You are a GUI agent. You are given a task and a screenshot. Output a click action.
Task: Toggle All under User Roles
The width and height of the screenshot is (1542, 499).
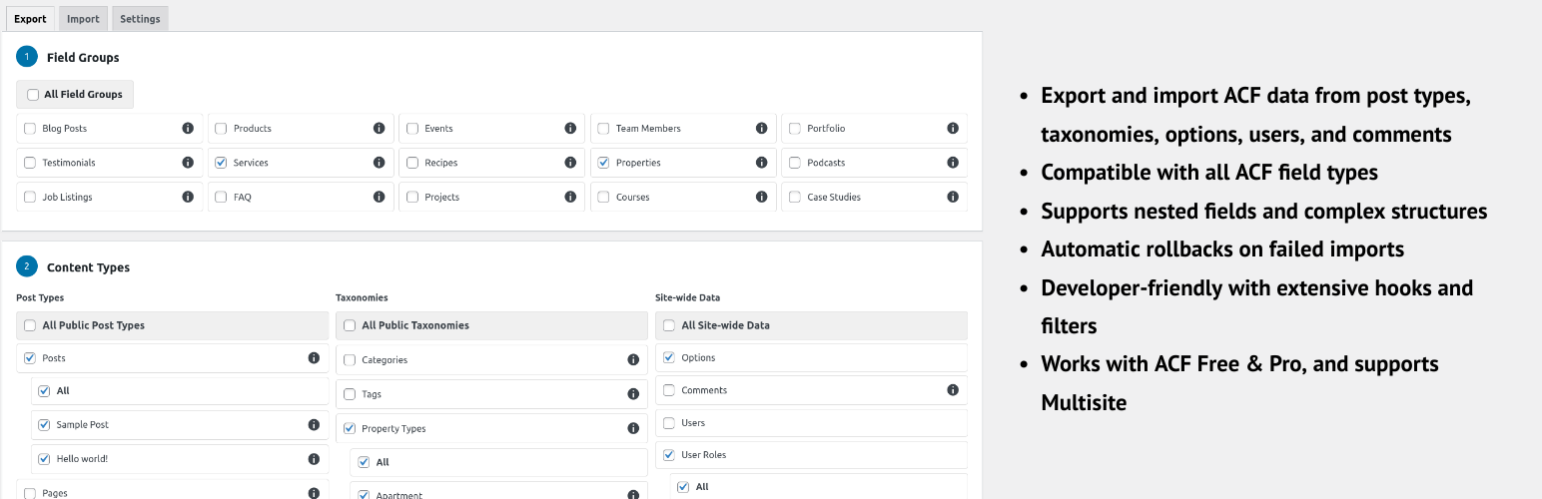click(x=683, y=487)
